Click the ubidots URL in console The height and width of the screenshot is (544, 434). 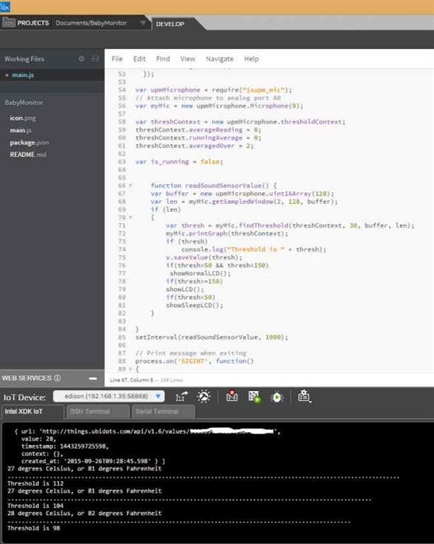click(x=160, y=431)
